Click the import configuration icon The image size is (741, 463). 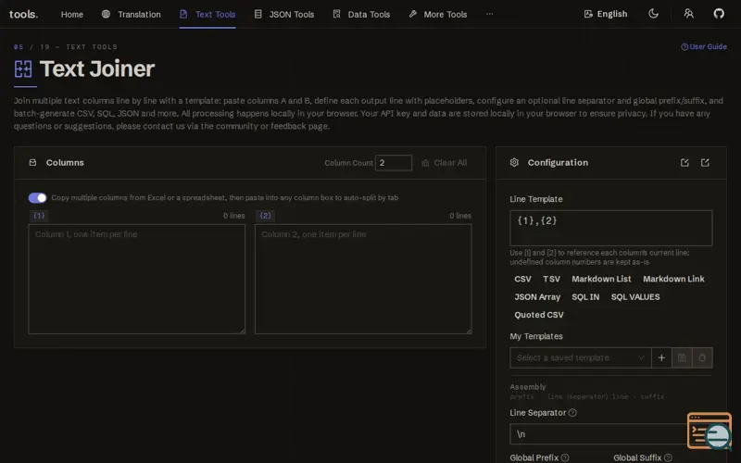pyautogui.click(x=684, y=163)
